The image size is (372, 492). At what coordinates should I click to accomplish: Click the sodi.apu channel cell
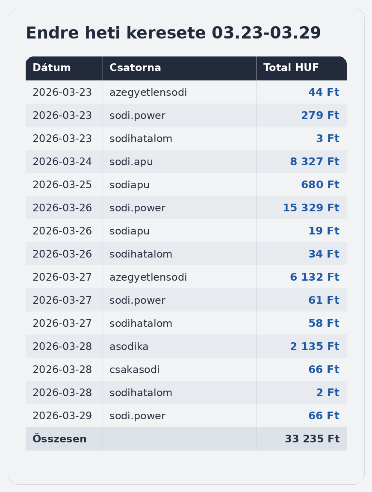(x=131, y=162)
